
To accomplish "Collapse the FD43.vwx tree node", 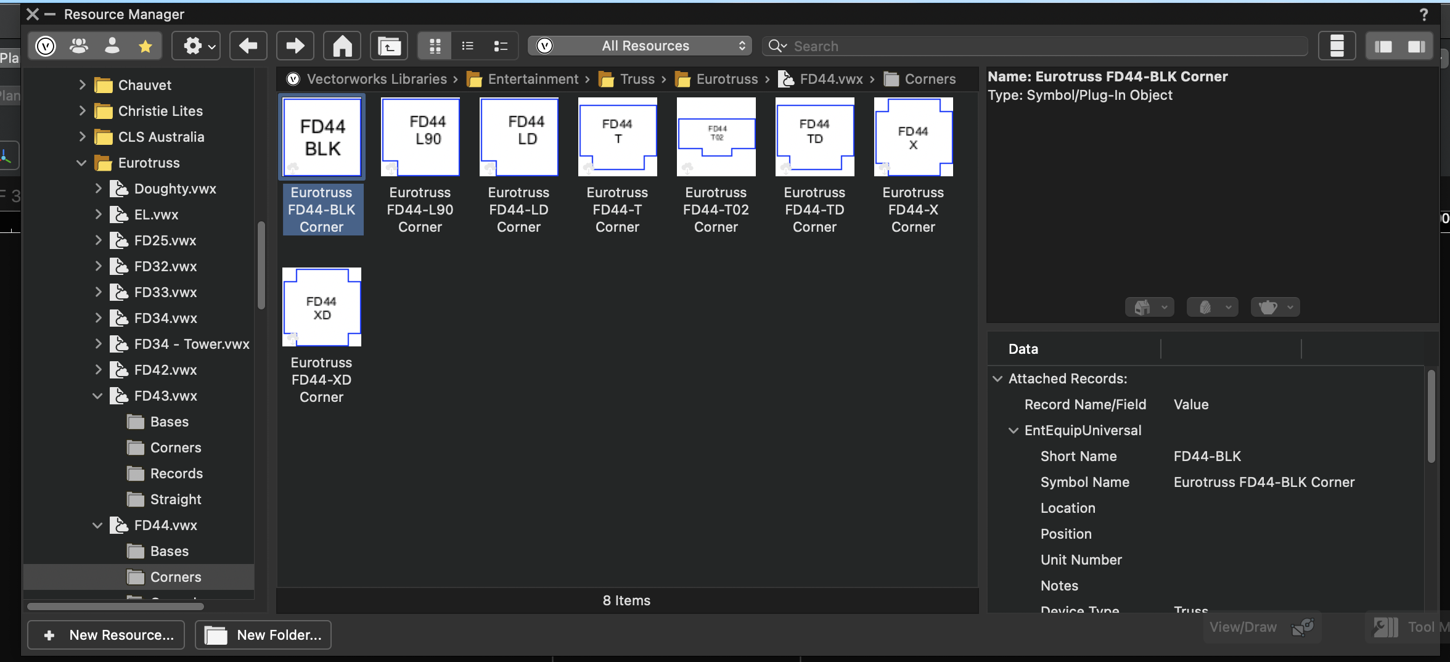I will click(x=97, y=396).
